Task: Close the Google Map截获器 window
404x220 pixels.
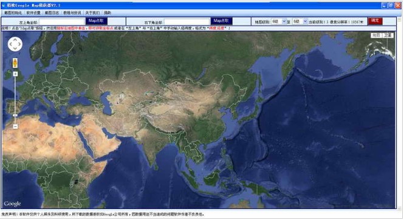Action: coord(397,5)
